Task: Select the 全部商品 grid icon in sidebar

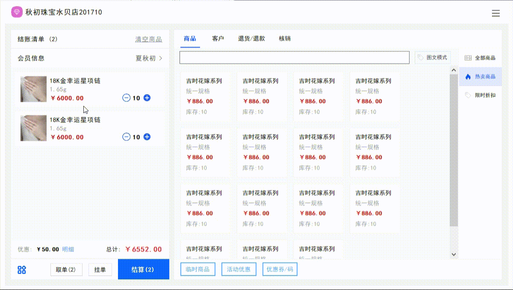Action: (x=469, y=57)
